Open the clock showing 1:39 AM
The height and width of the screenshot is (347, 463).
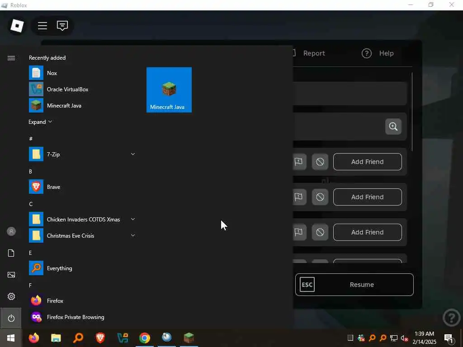click(424, 338)
